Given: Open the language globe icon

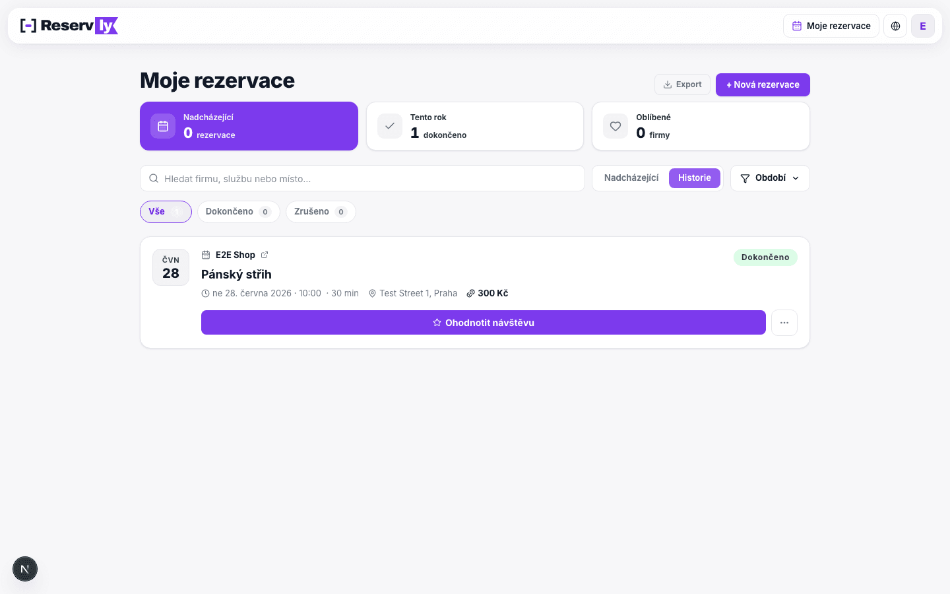Looking at the screenshot, I should (895, 26).
